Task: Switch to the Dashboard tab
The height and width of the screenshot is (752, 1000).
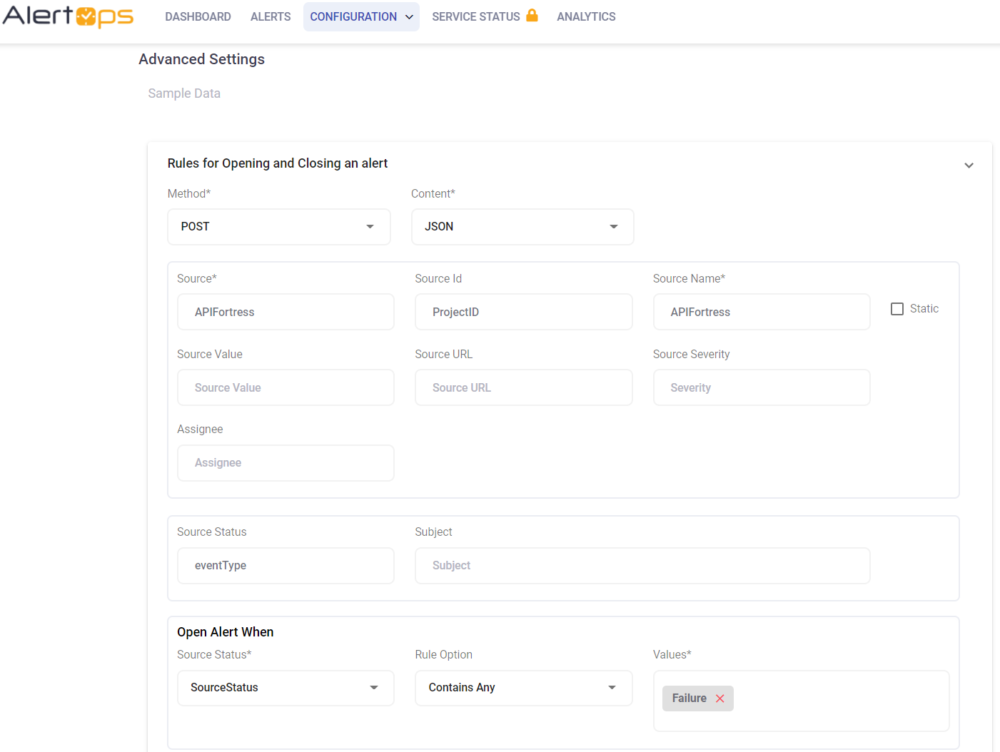Action: pos(198,16)
